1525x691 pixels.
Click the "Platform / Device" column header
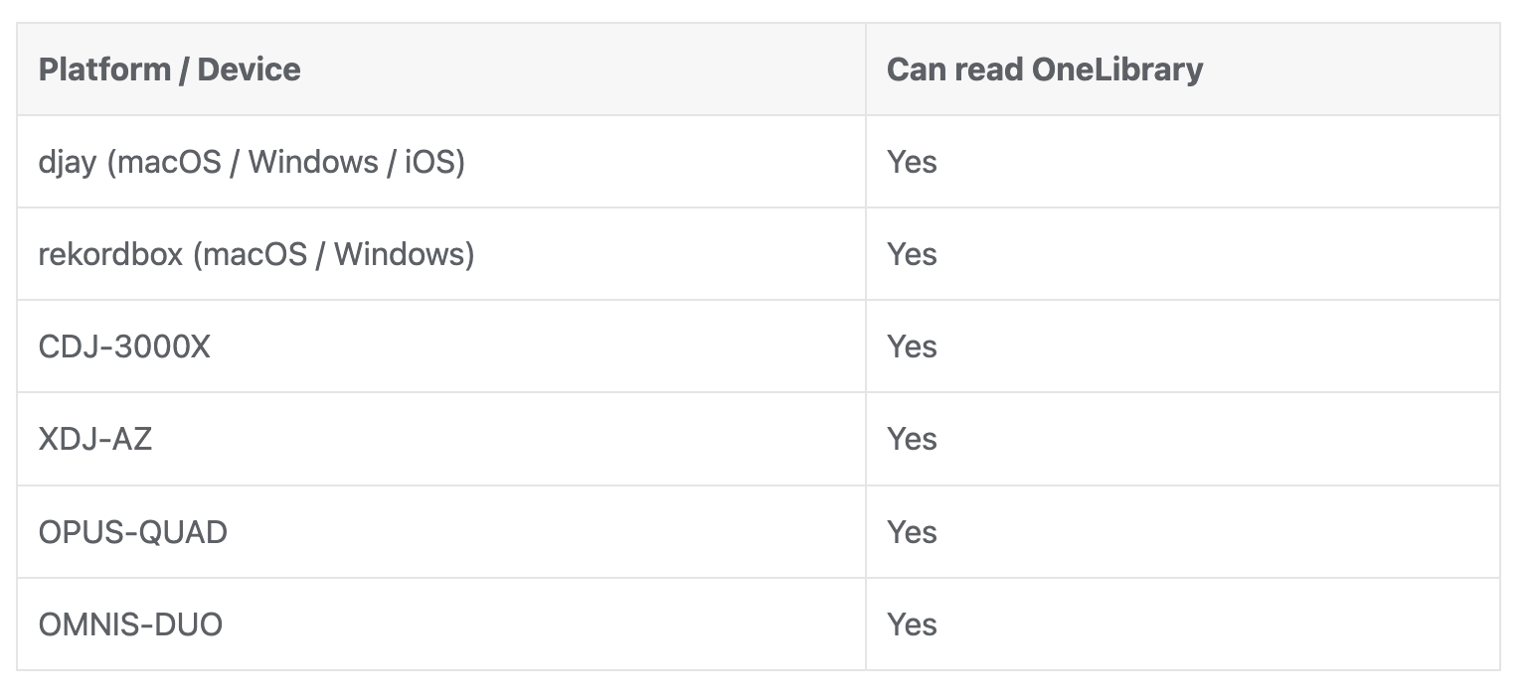pyautogui.click(x=169, y=69)
